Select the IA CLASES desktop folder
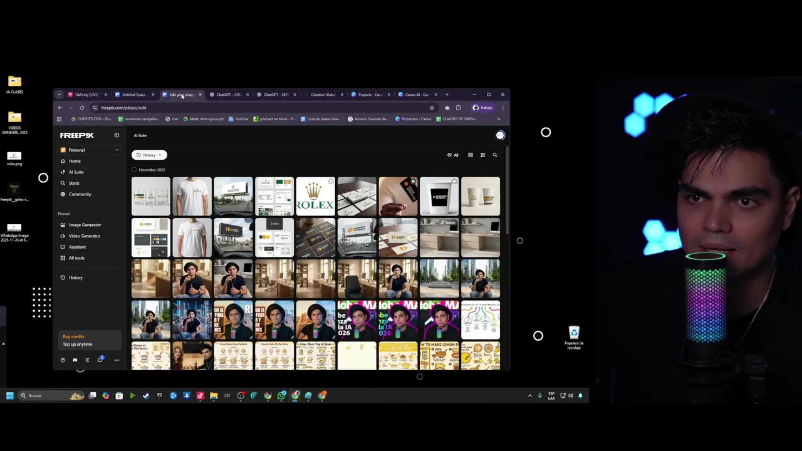This screenshot has height=451, width=802. (14, 85)
